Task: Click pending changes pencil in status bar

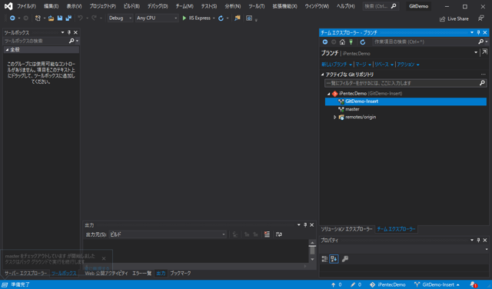Action: (356, 284)
